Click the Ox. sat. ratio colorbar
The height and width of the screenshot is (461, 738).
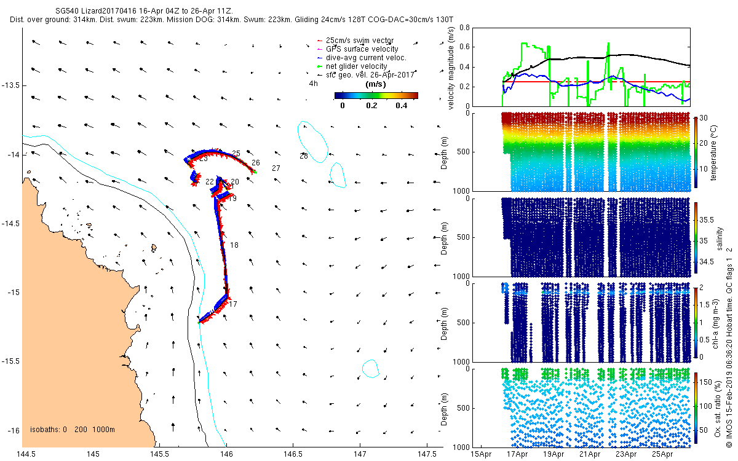tap(696, 408)
